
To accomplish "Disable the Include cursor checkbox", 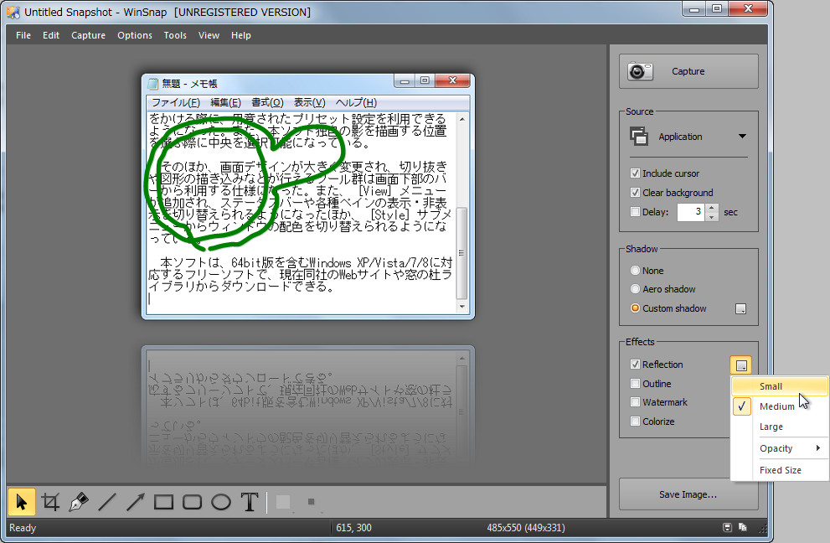I will click(x=636, y=173).
